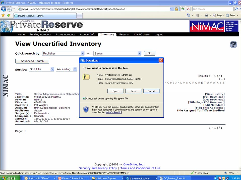Open the Reports tab
This screenshot has width=241, height=180.
pos(124,34)
